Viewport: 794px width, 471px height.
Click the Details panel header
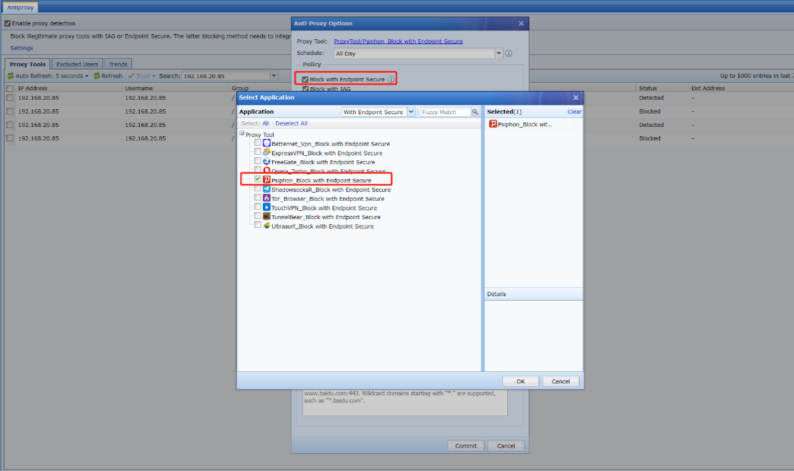533,294
